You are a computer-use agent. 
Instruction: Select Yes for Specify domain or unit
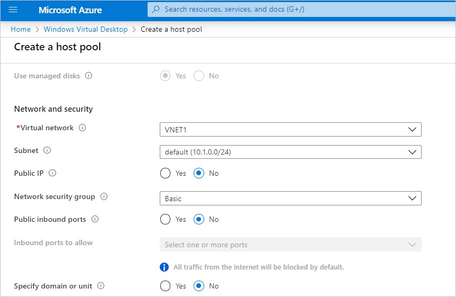click(x=165, y=286)
